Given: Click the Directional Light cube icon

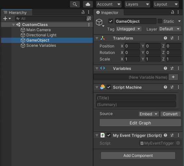Looking at the screenshot, I should [23, 35].
